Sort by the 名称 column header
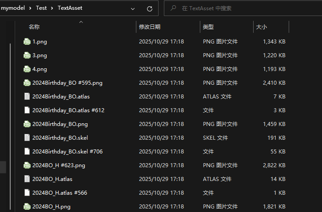 [x=34, y=27]
